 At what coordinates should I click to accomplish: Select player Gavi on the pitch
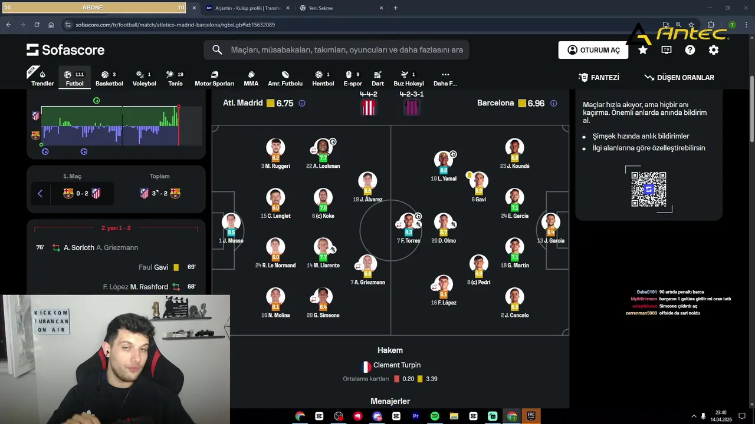[478, 187]
